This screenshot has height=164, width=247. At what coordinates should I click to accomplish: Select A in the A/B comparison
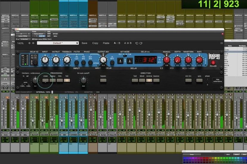115,43
